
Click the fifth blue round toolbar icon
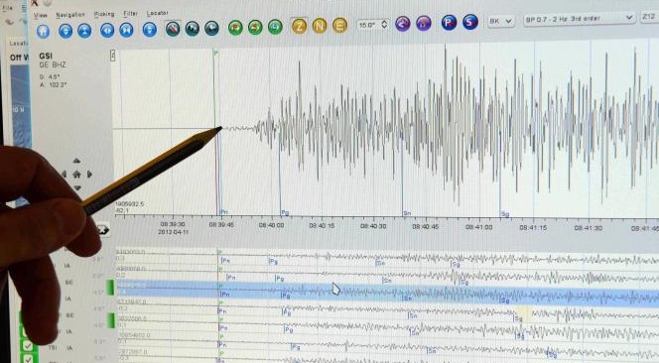click(x=126, y=30)
